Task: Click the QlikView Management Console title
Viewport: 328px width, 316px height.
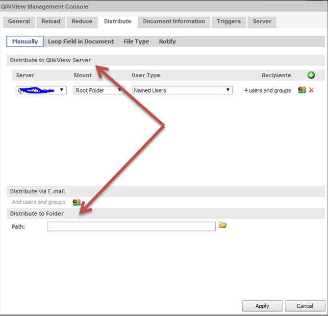Action: (x=45, y=7)
